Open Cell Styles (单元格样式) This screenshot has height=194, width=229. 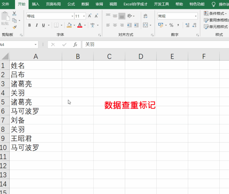click(216, 27)
